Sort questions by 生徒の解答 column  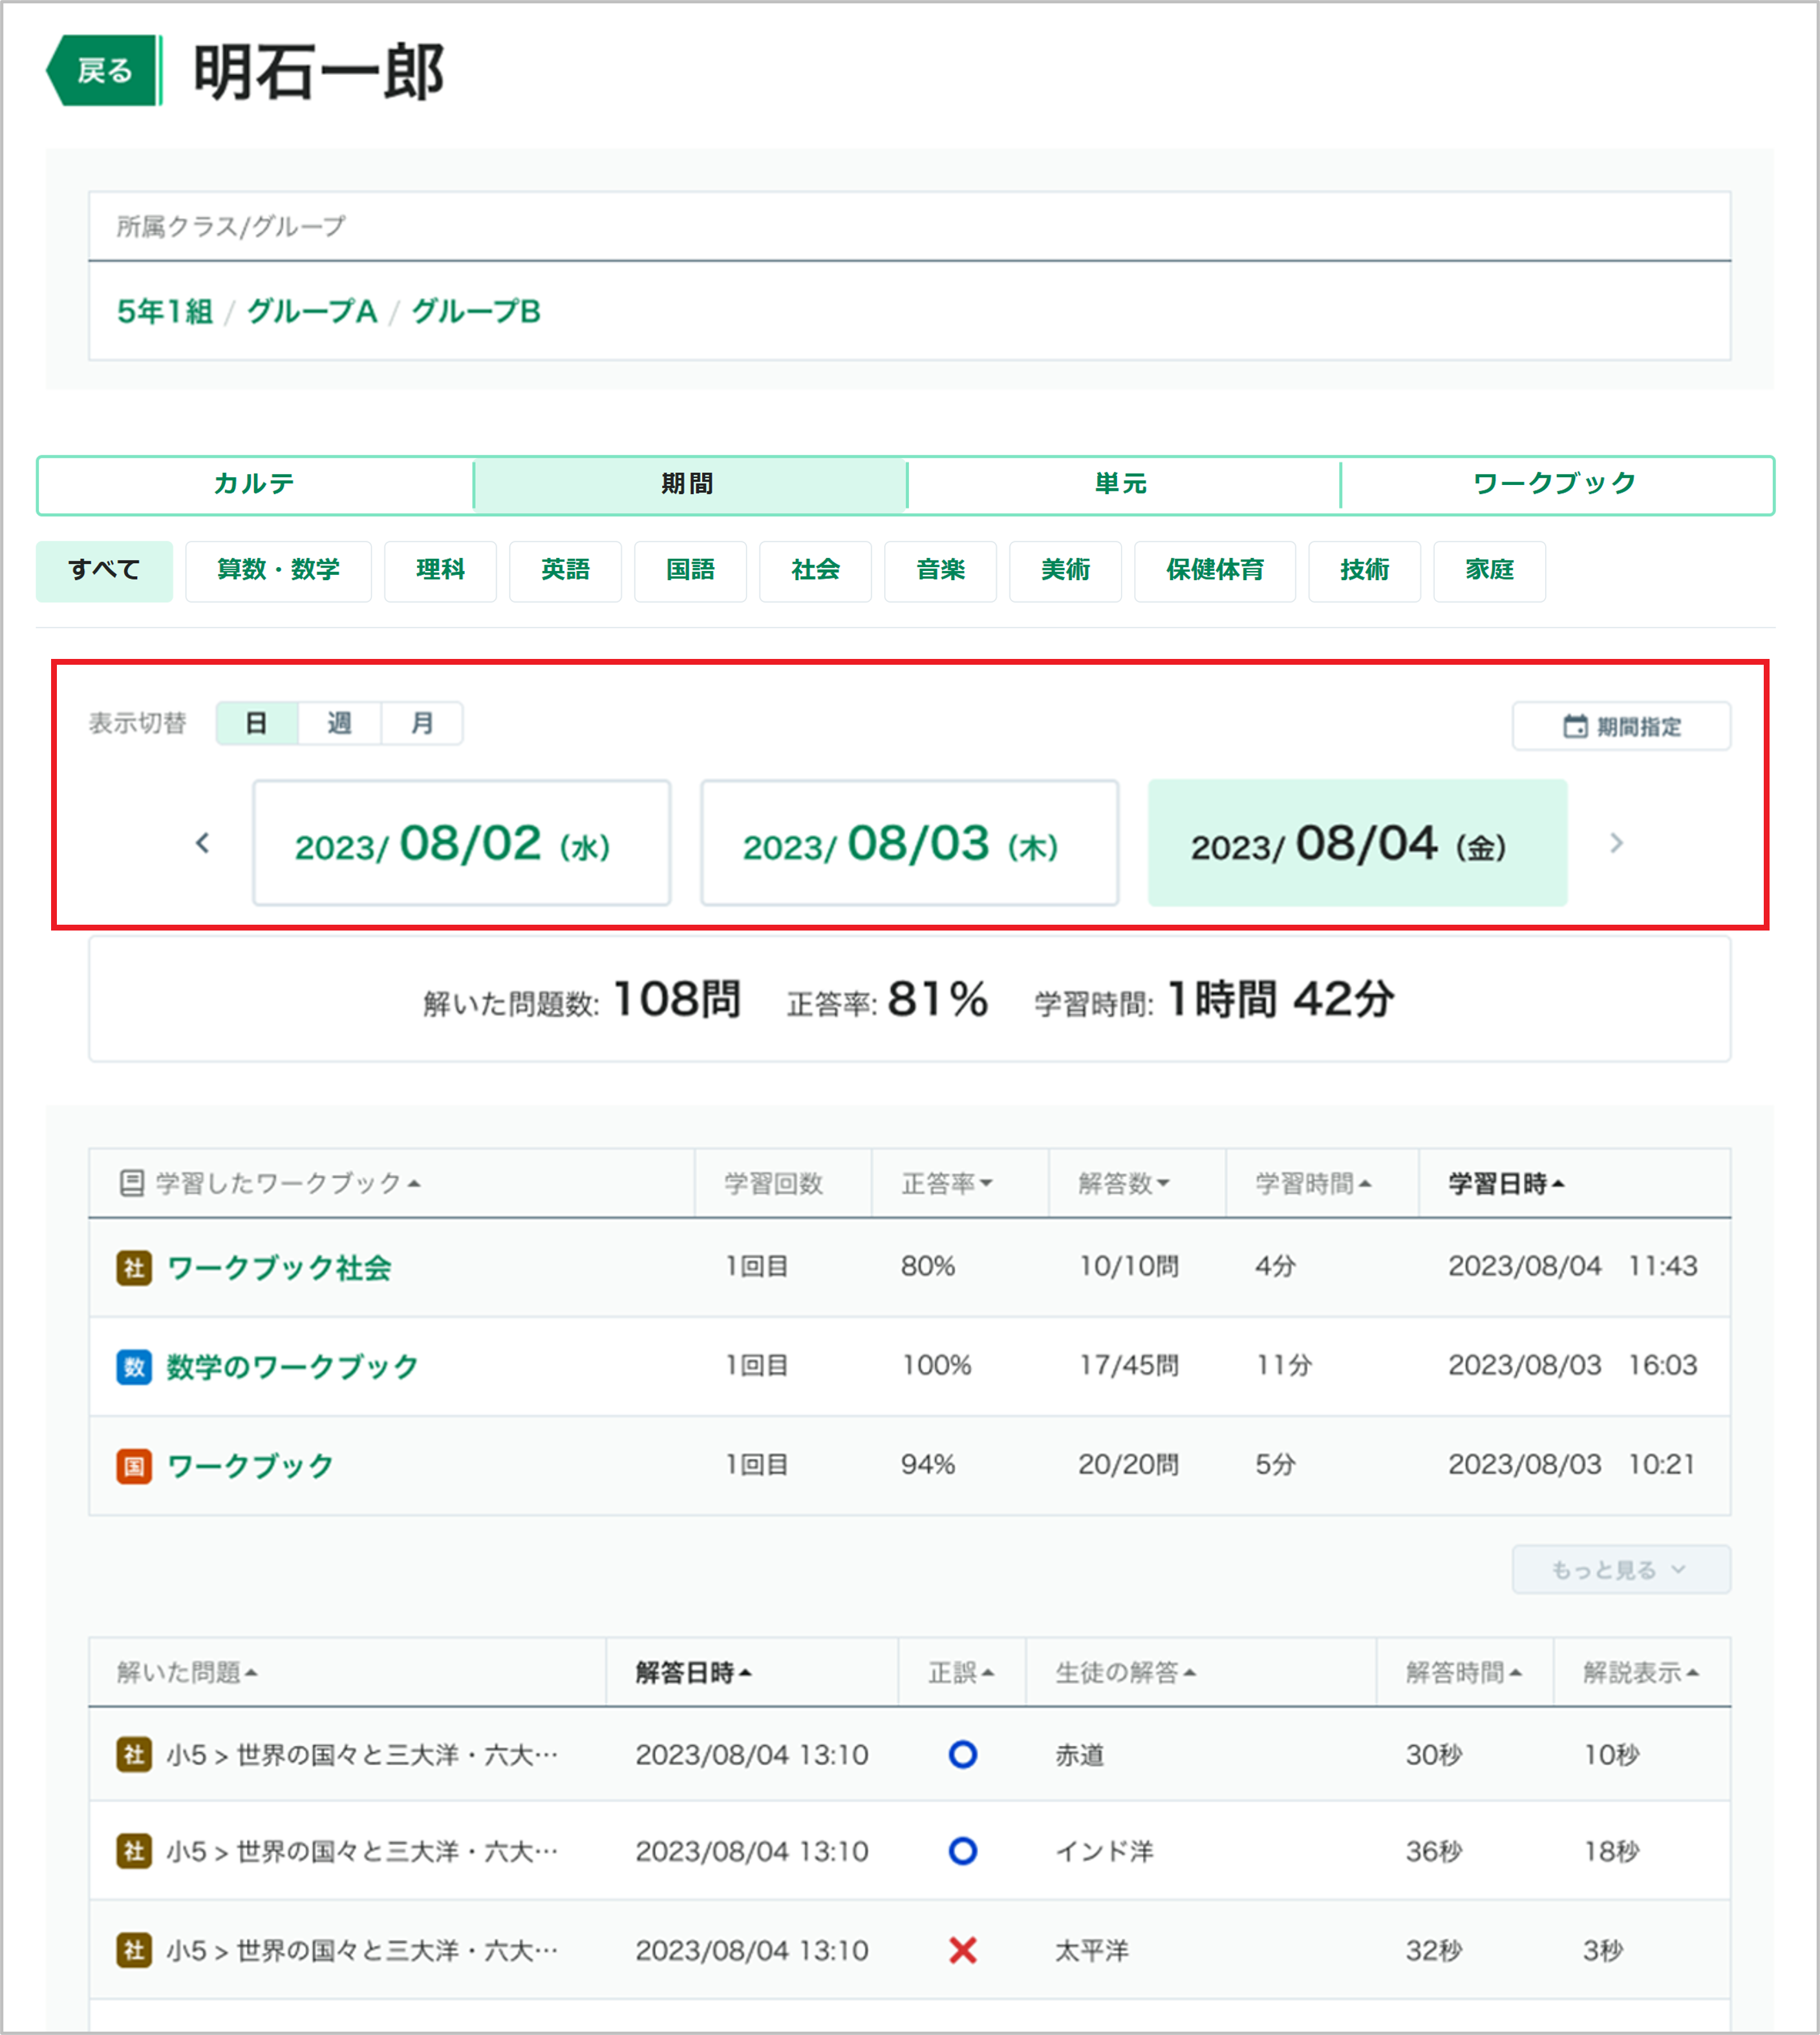click(1125, 1672)
